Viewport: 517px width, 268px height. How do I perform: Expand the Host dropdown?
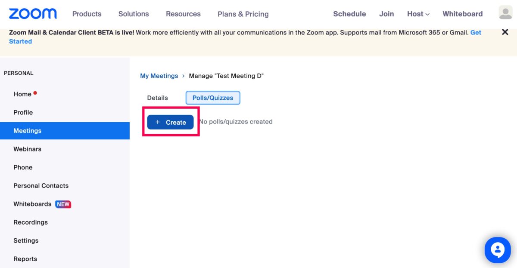[418, 14]
